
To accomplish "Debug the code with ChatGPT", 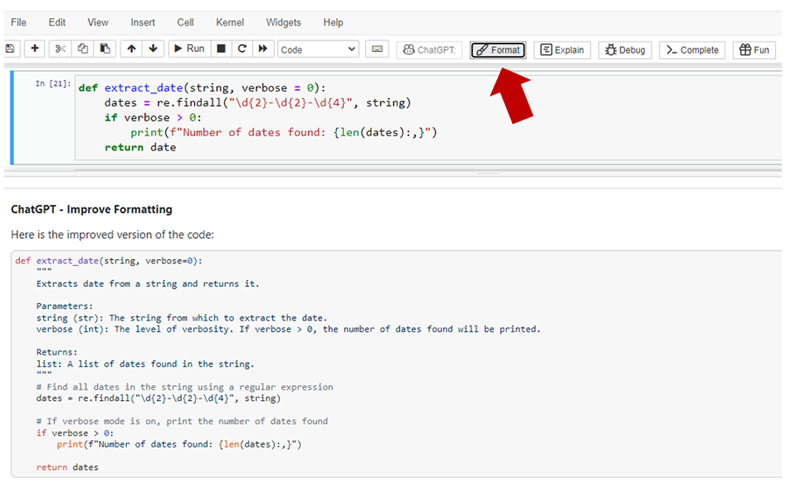I will pyautogui.click(x=625, y=50).
